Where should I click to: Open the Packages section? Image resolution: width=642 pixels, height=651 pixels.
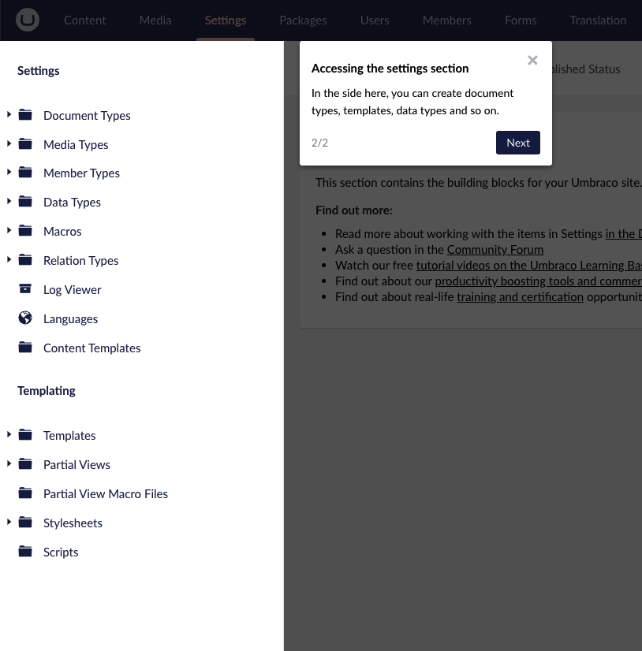[x=303, y=20]
